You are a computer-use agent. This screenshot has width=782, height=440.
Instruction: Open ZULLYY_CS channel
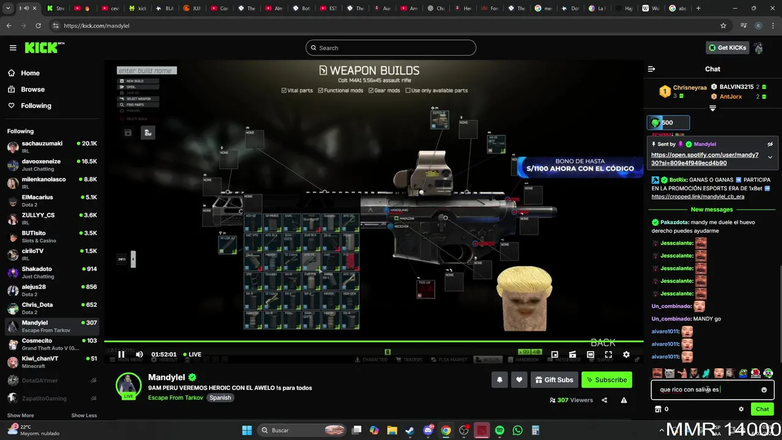[52, 219]
